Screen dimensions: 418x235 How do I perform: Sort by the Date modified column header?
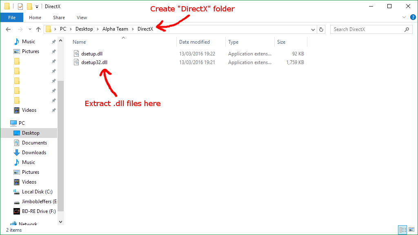tap(194, 42)
